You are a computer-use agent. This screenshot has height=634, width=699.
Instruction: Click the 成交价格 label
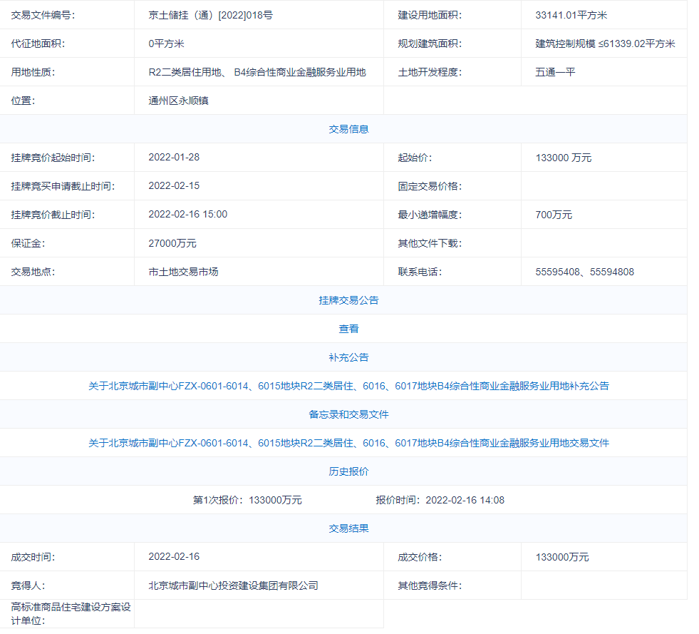[420, 557]
